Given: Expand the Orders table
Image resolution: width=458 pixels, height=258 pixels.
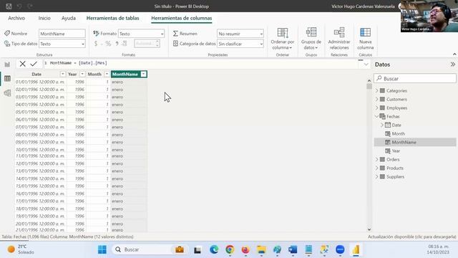Looking at the screenshot, I should (x=377, y=159).
